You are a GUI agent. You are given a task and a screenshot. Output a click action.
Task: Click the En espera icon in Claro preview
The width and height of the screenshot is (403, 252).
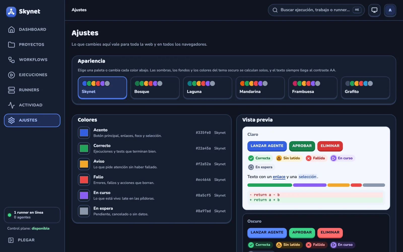pos(251,167)
